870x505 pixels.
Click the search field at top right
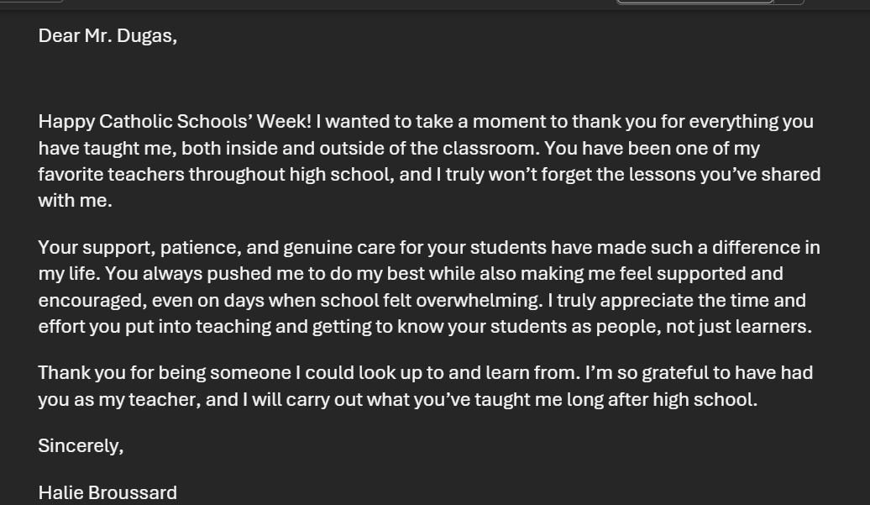[x=694, y=2]
